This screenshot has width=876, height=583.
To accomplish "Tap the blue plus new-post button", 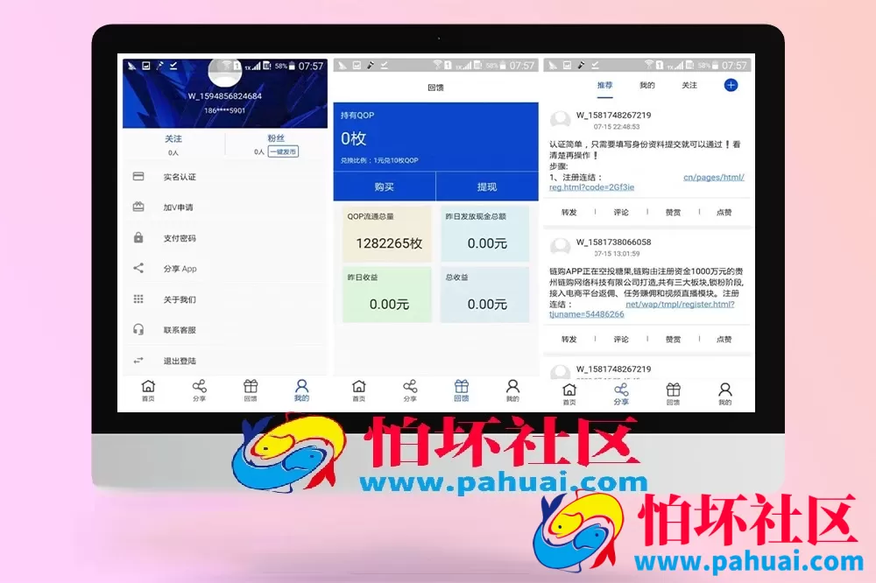I will click(731, 85).
